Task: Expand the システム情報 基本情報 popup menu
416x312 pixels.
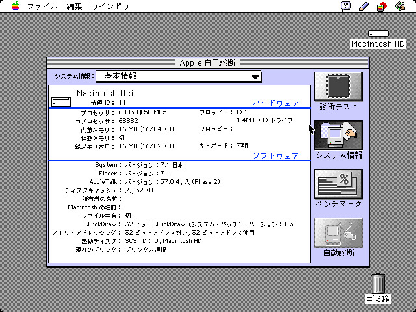Action: [x=178, y=77]
